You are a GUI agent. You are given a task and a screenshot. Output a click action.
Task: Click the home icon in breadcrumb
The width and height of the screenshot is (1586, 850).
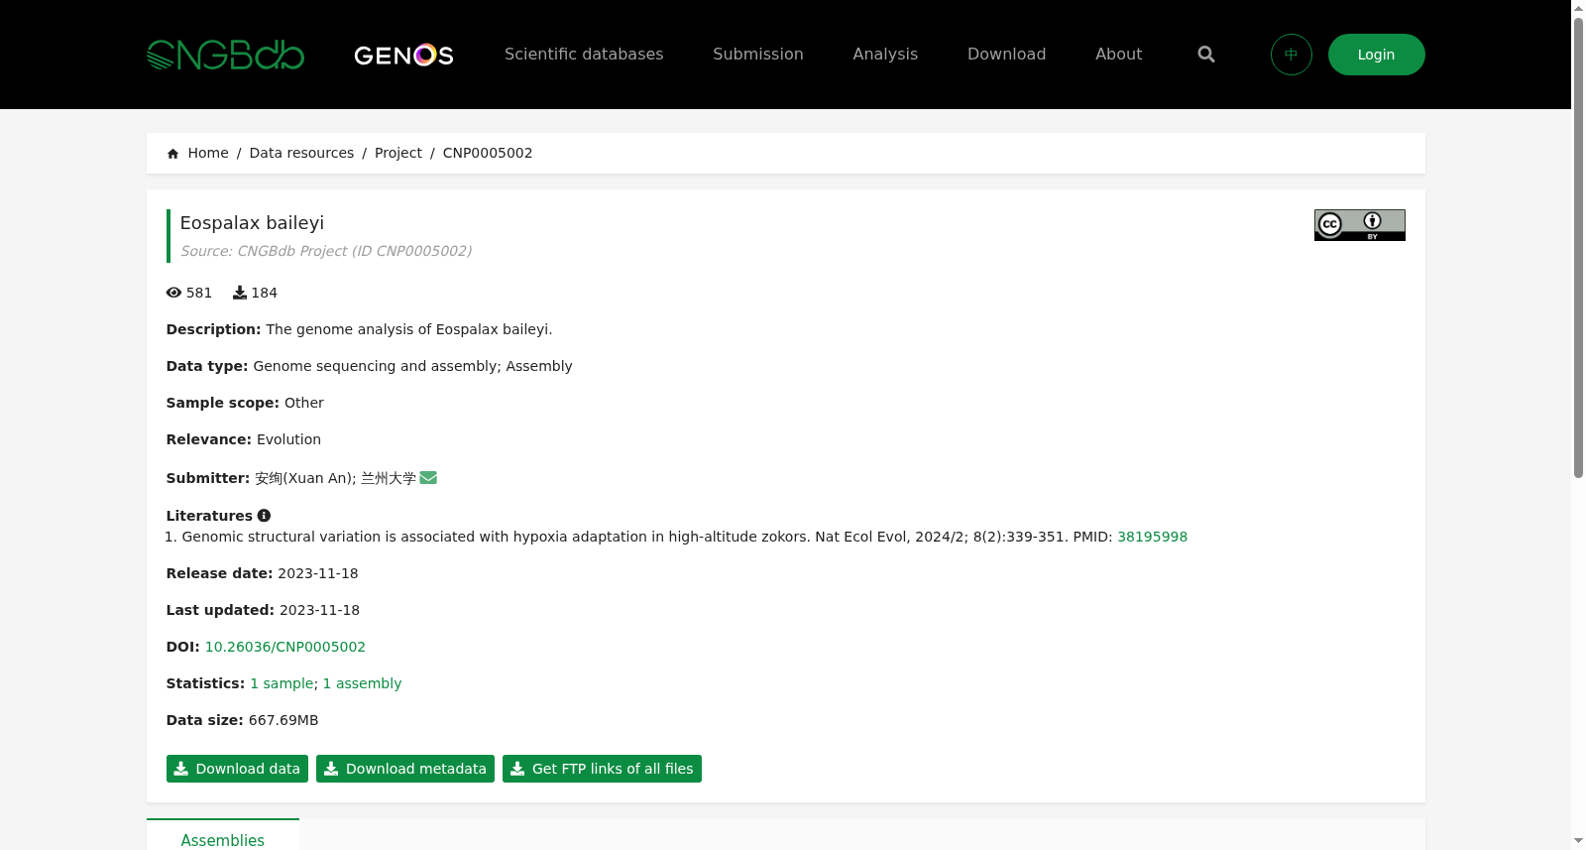(173, 154)
